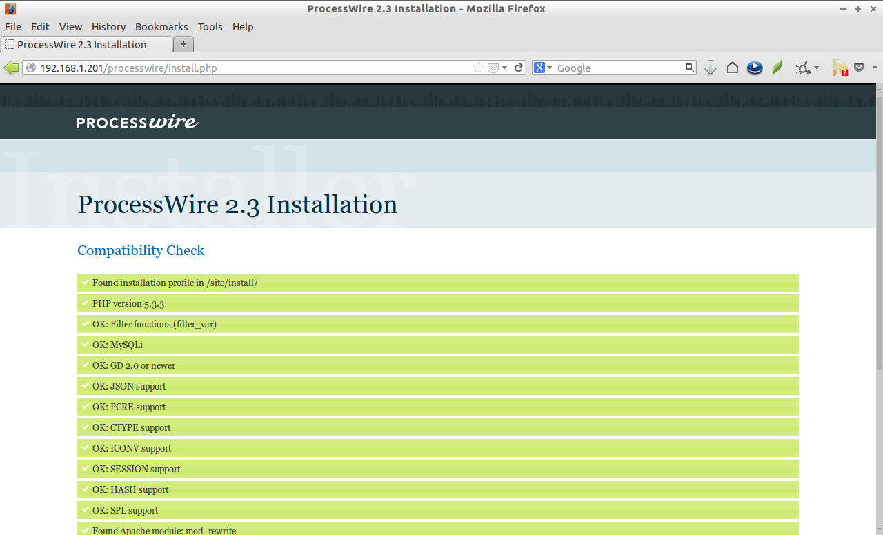This screenshot has width=883, height=535.
Task: Click the Pocket toolbar button on the right
Action: point(859,68)
